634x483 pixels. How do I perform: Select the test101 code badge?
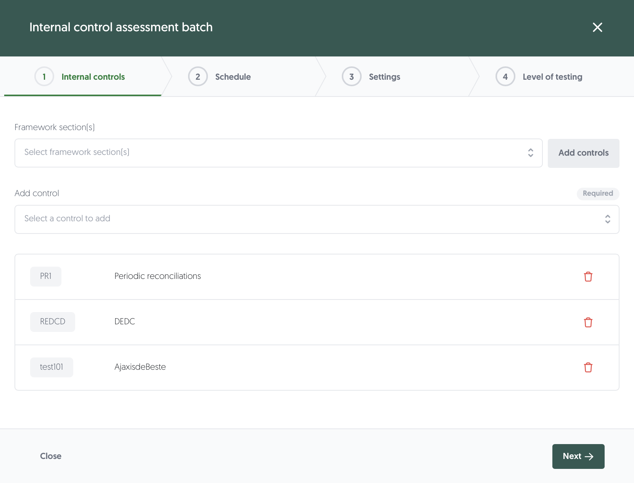(51, 367)
